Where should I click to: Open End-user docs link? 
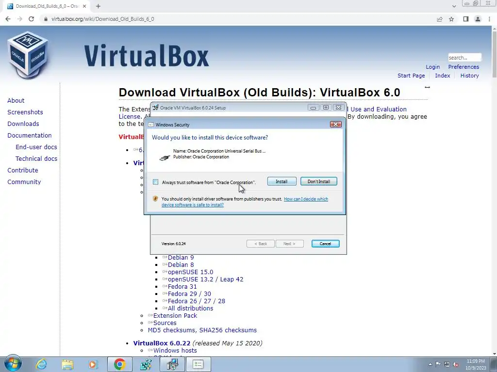click(36, 147)
